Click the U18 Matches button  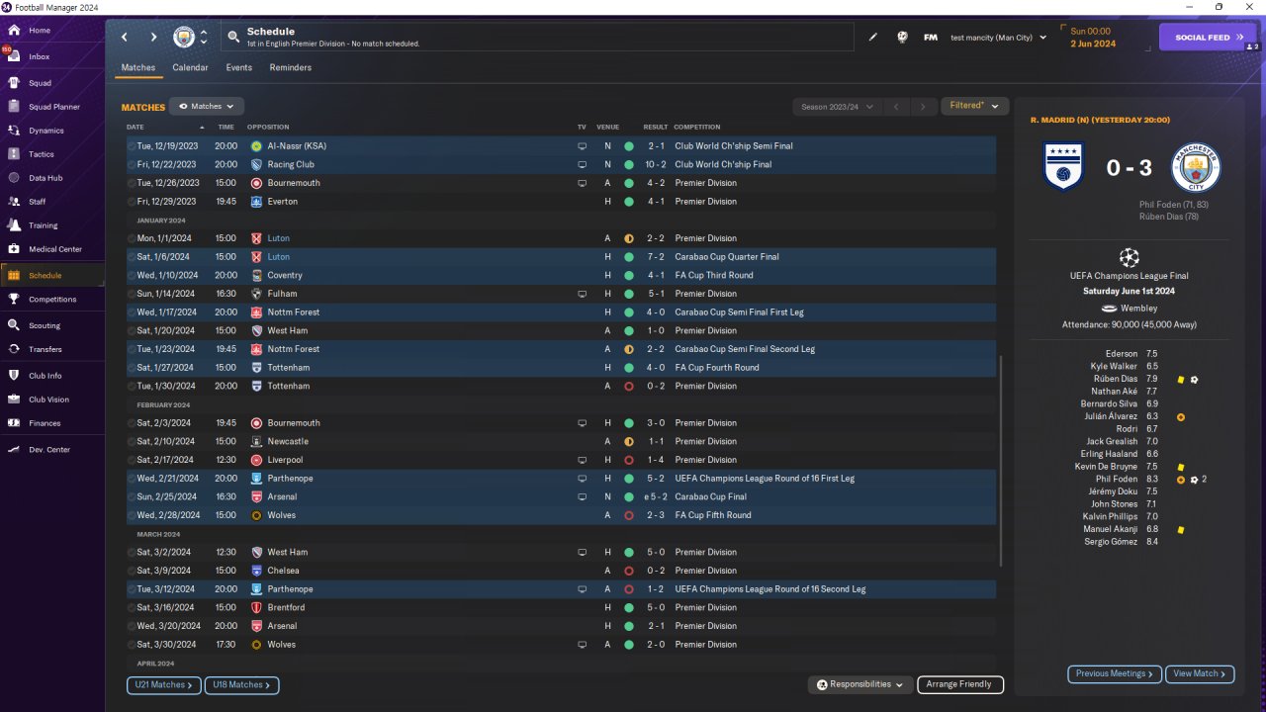tap(242, 684)
